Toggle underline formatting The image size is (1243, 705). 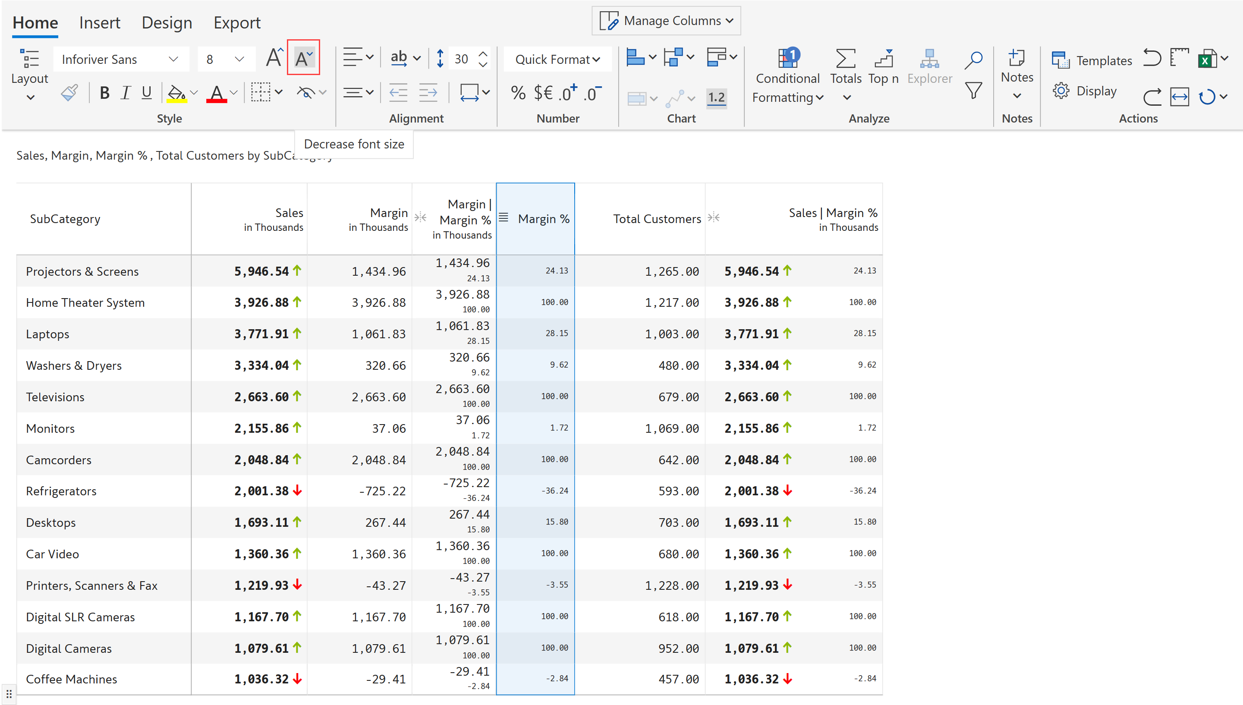pyautogui.click(x=147, y=92)
